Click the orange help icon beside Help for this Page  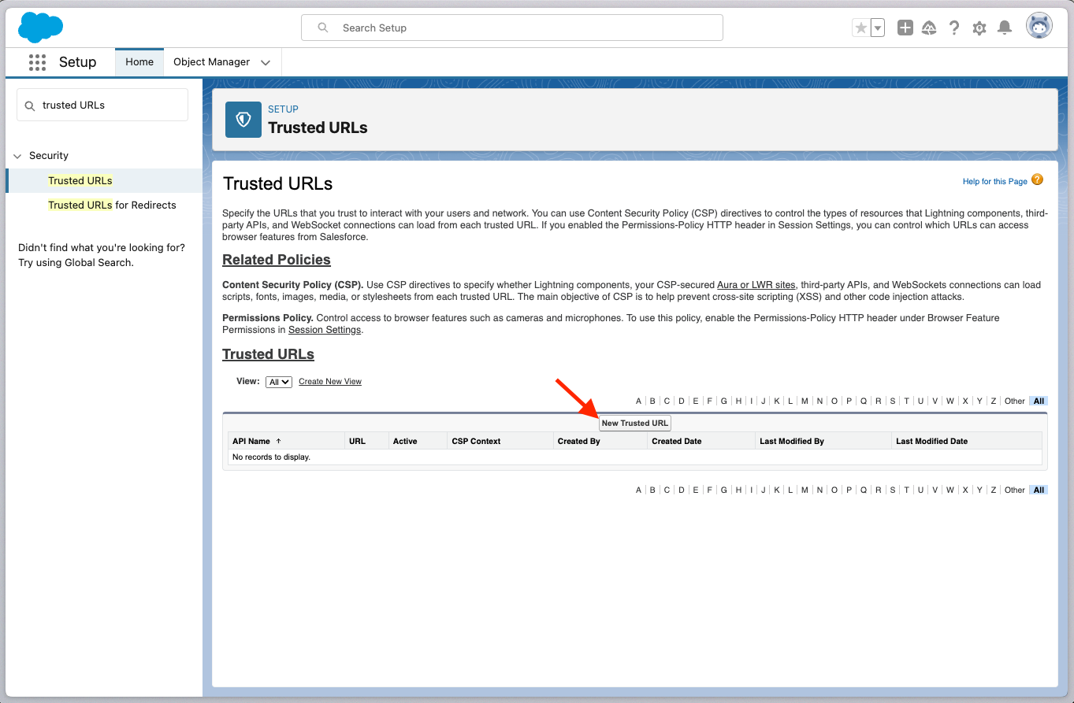click(x=1037, y=179)
